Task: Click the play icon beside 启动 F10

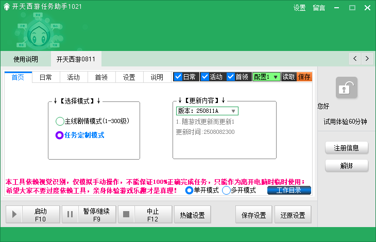Action: pos(14,214)
